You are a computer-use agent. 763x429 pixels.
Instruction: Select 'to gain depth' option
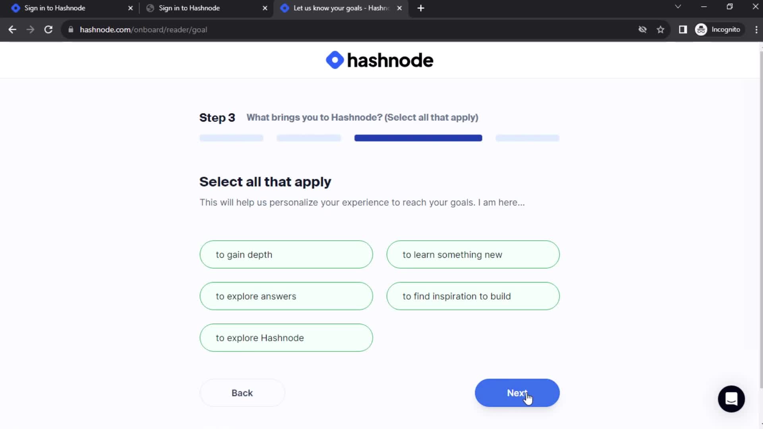pyautogui.click(x=287, y=254)
